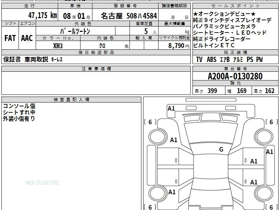Select the width value '169'
This screenshot has width=280, height=210.
(241, 91)
